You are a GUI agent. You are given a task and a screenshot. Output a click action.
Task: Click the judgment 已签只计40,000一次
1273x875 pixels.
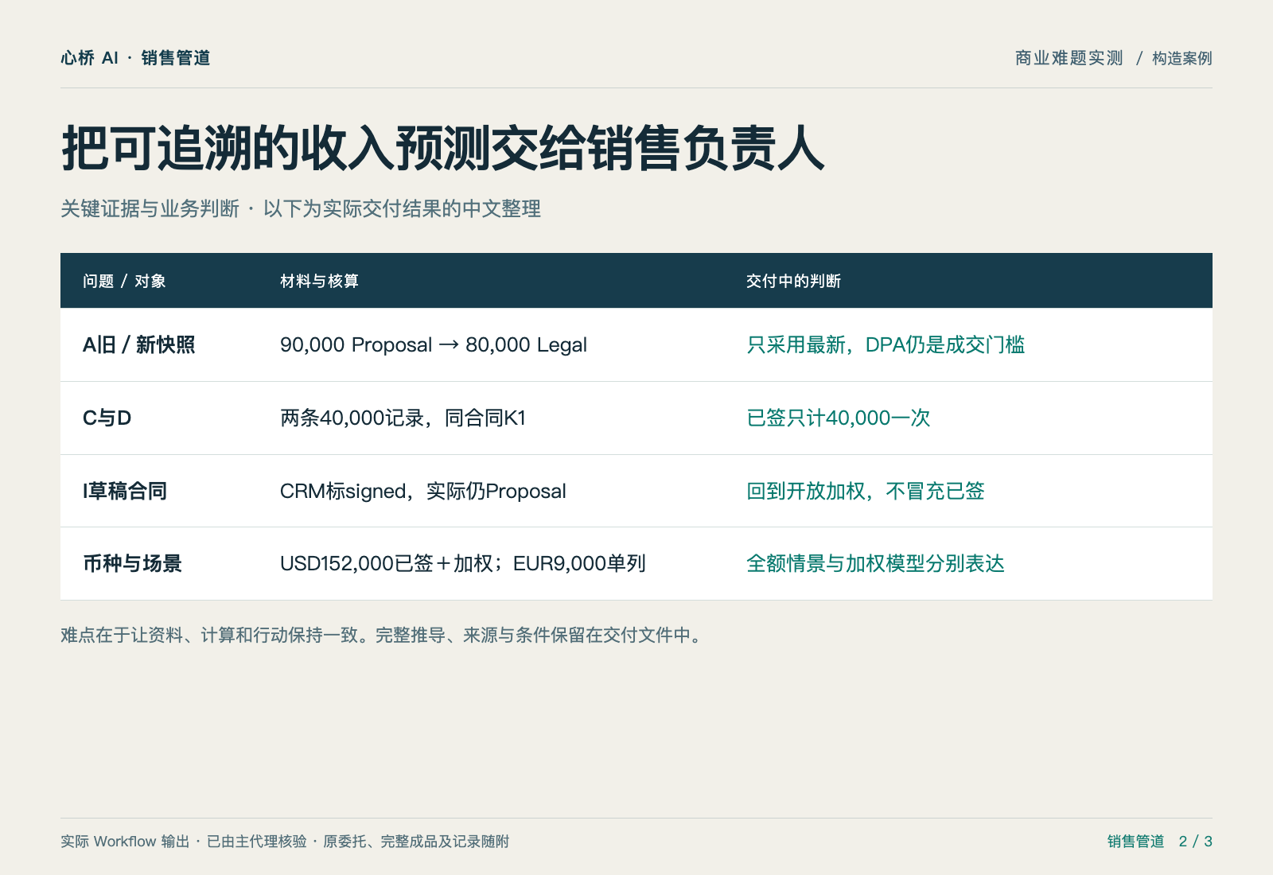click(x=838, y=418)
